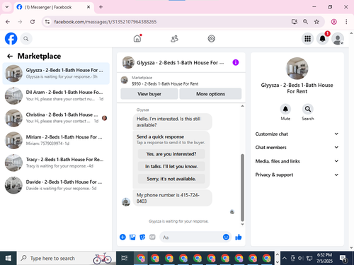This screenshot has height=265, width=354.
Task: Open site information icon in address bar
Action: pyautogui.click(x=47, y=22)
